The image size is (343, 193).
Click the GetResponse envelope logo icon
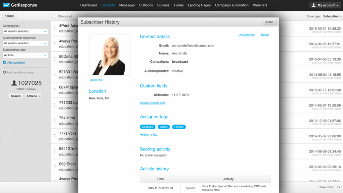(6, 5)
